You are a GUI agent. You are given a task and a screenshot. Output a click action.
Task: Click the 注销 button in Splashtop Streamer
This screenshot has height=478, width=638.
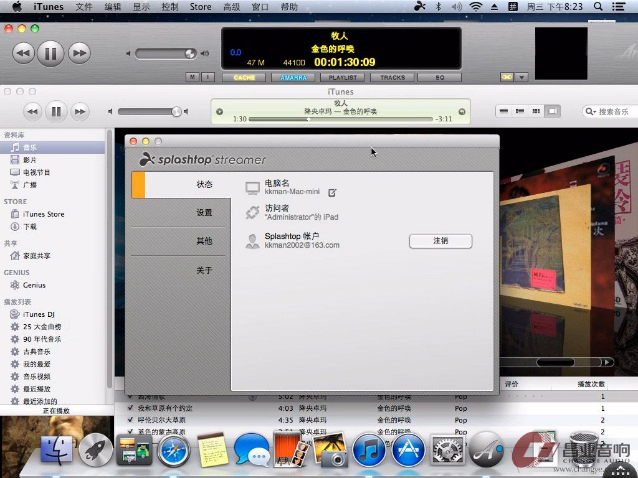[x=440, y=241]
